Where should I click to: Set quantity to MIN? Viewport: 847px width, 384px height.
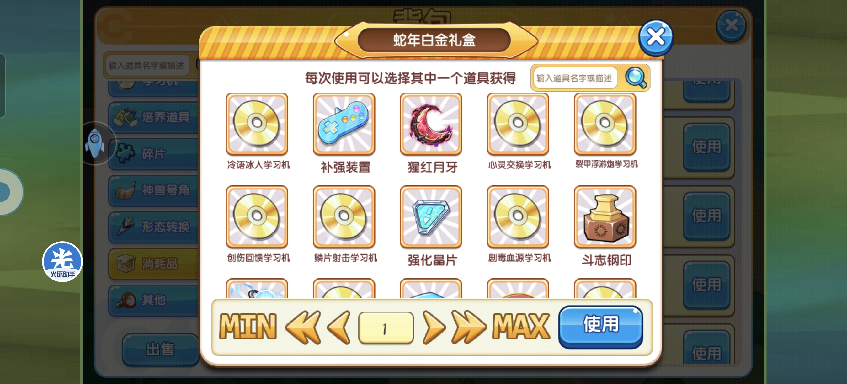248,327
